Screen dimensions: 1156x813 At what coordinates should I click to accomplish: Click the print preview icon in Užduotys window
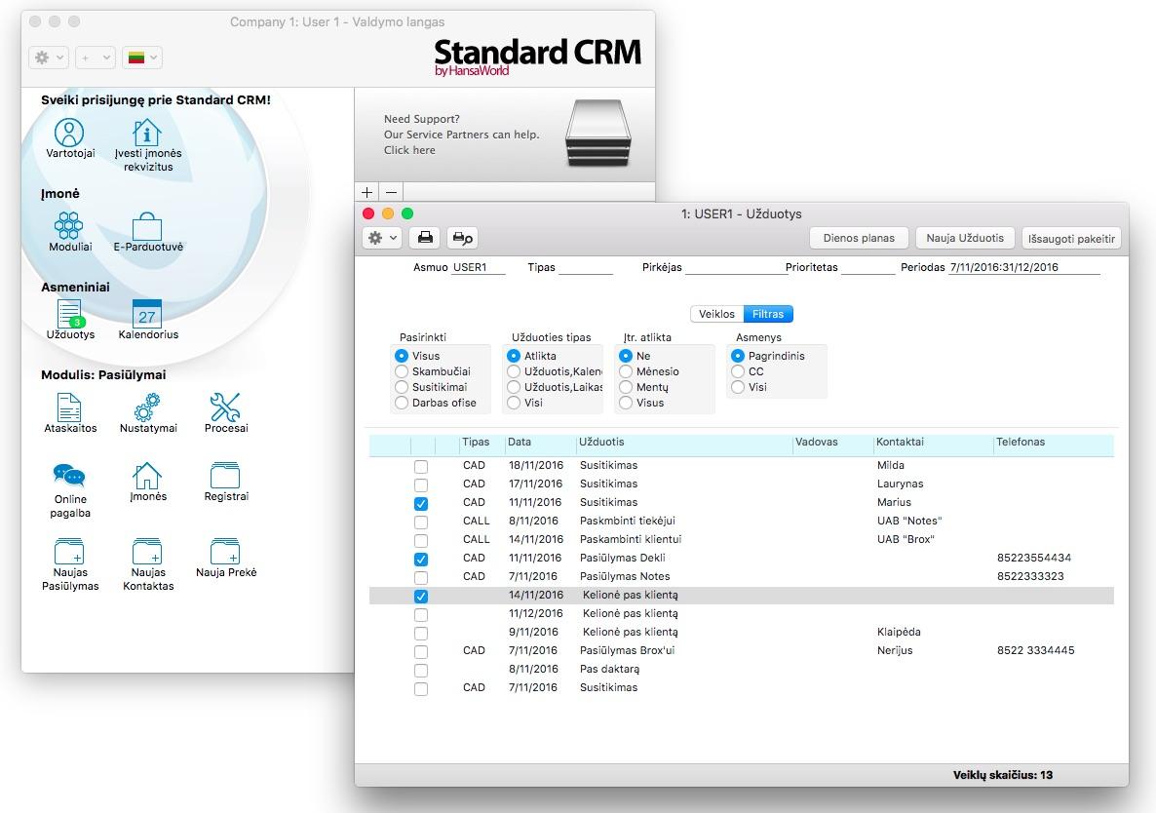462,237
